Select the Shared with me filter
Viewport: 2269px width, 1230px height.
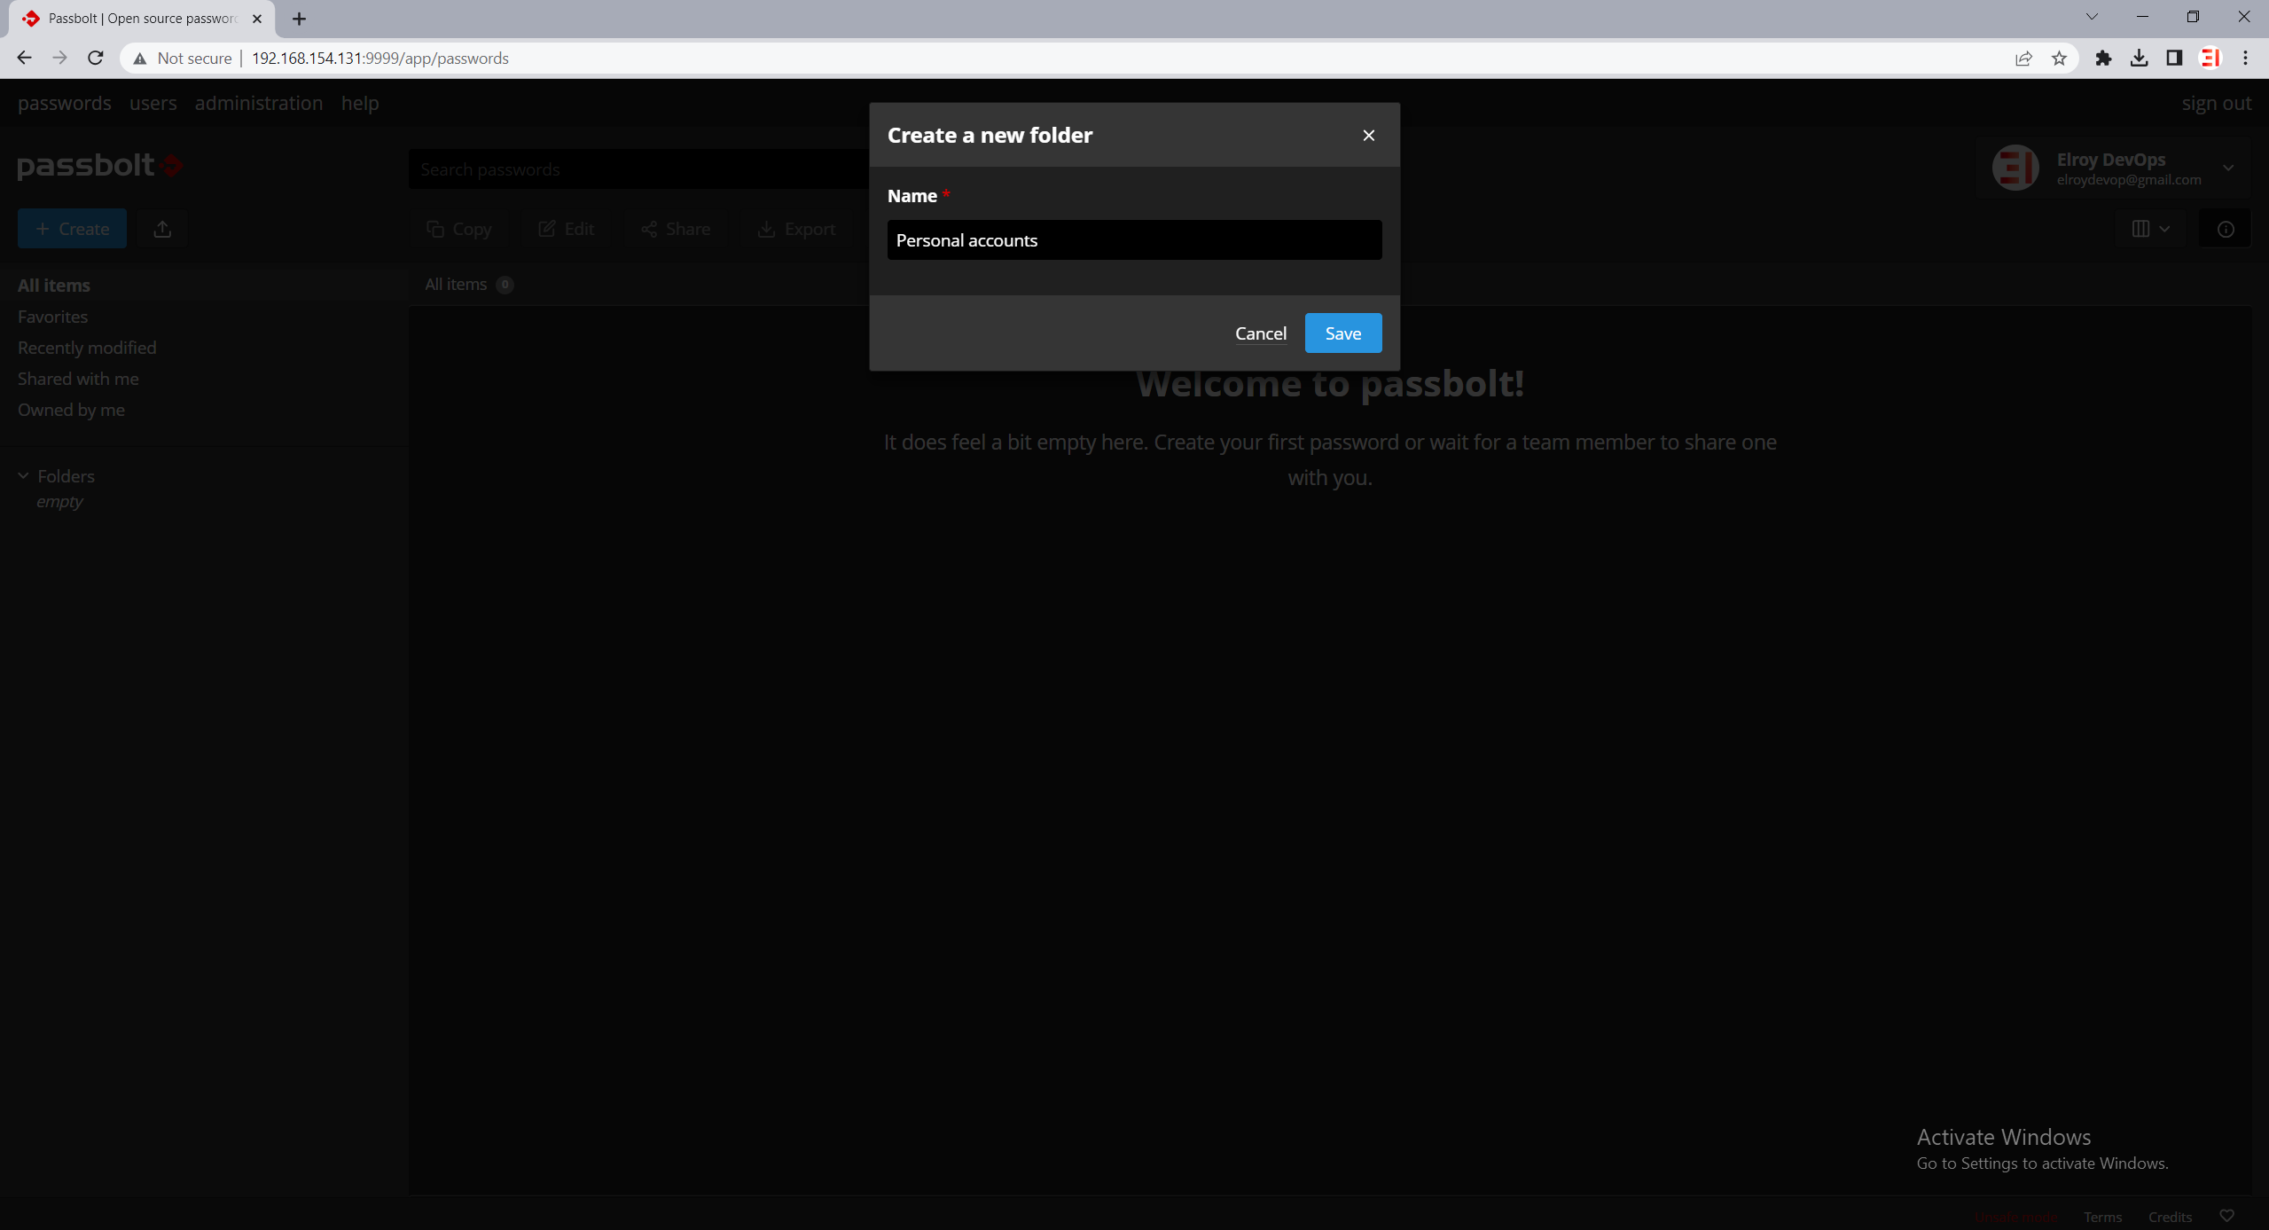78,379
